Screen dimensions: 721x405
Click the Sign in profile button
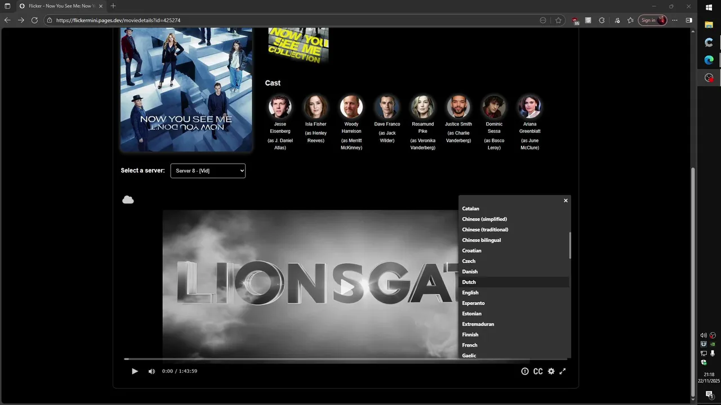click(653, 20)
